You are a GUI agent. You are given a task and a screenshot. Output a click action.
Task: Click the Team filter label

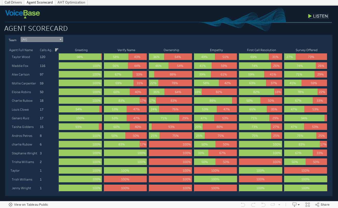coord(13,40)
